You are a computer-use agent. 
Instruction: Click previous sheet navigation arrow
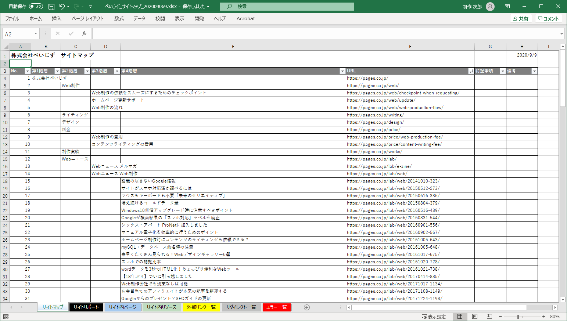pyautogui.click(x=11, y=307)
